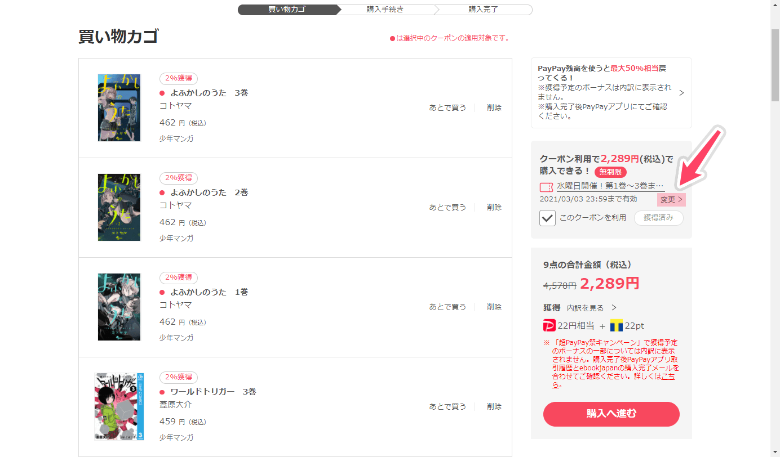Click author 葦原大介
Image resolution: width=780 pixels, height=457 pixels.
pyautogui.click(x=176, y=405)
